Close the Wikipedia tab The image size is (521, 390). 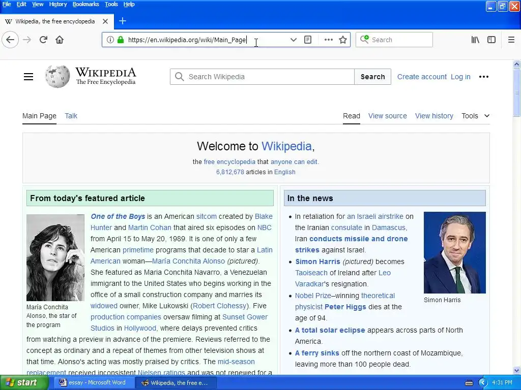point(105,21)
